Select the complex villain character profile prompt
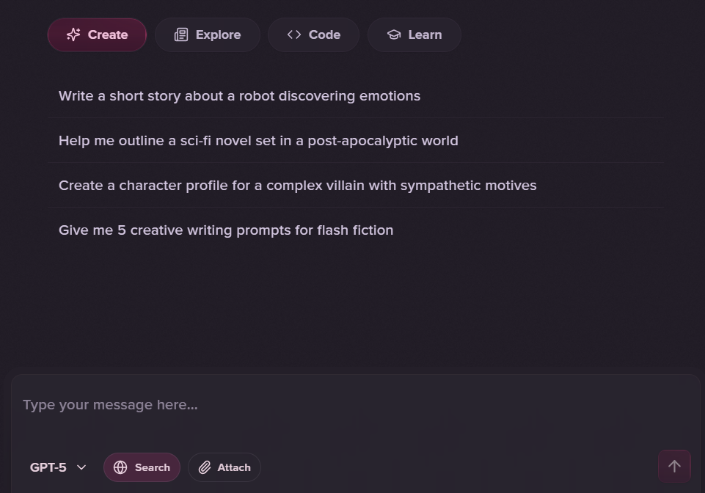This screenshot has height=493, width=705. [297, 186]
